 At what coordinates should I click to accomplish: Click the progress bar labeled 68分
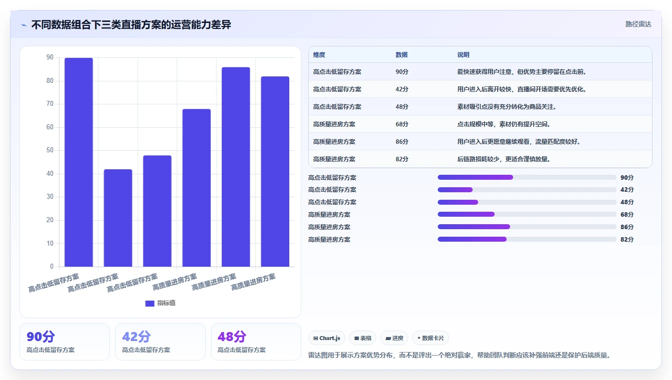(527, 214)
